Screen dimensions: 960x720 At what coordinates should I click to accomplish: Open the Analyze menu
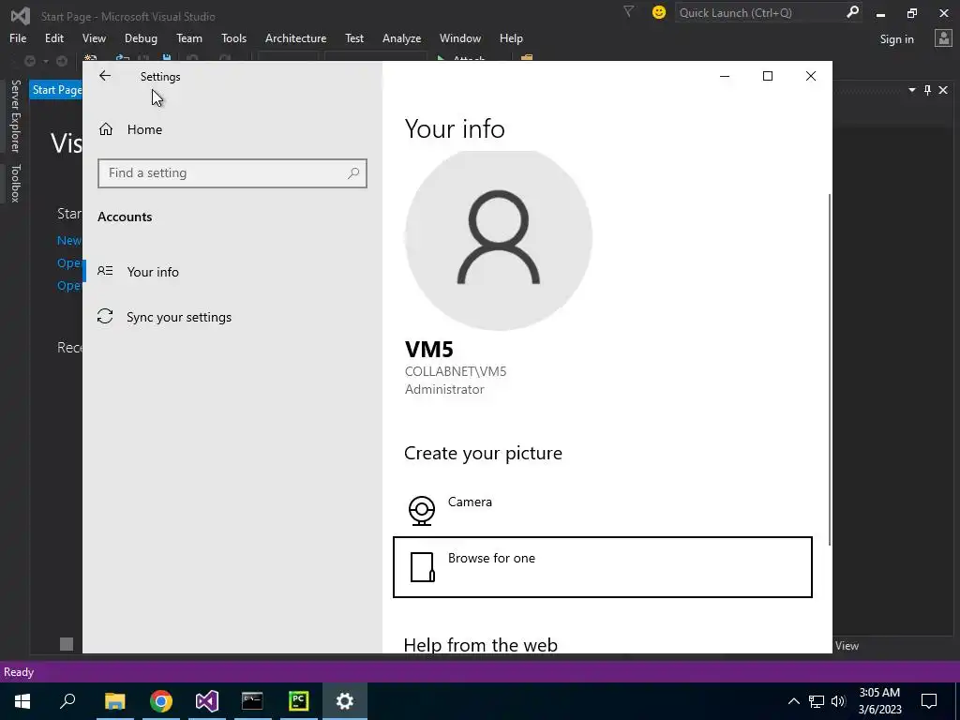point(401,37)
